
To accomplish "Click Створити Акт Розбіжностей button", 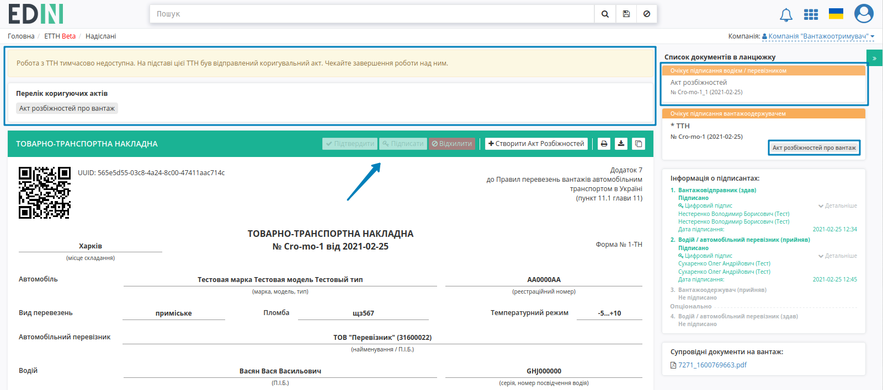I will pyautogui.click(x=536, y=144).
